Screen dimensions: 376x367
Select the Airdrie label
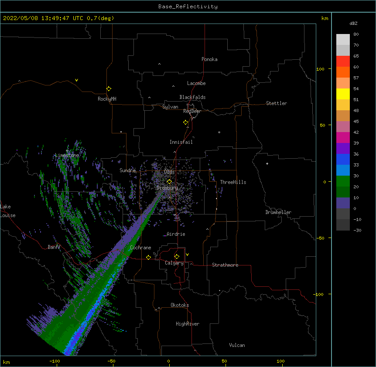pos(176,234)
